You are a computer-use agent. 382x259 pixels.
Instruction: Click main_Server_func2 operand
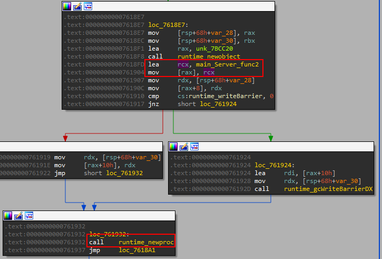point(227,64)
